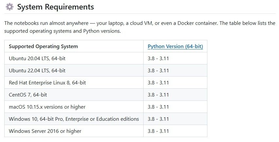Select the Python version cell for Ubuntu 22.04
279x142 pixels.
point(158,71)
